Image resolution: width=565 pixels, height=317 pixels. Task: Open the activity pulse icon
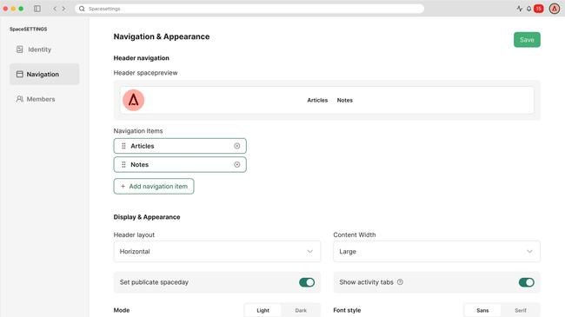tap(519, 9)
